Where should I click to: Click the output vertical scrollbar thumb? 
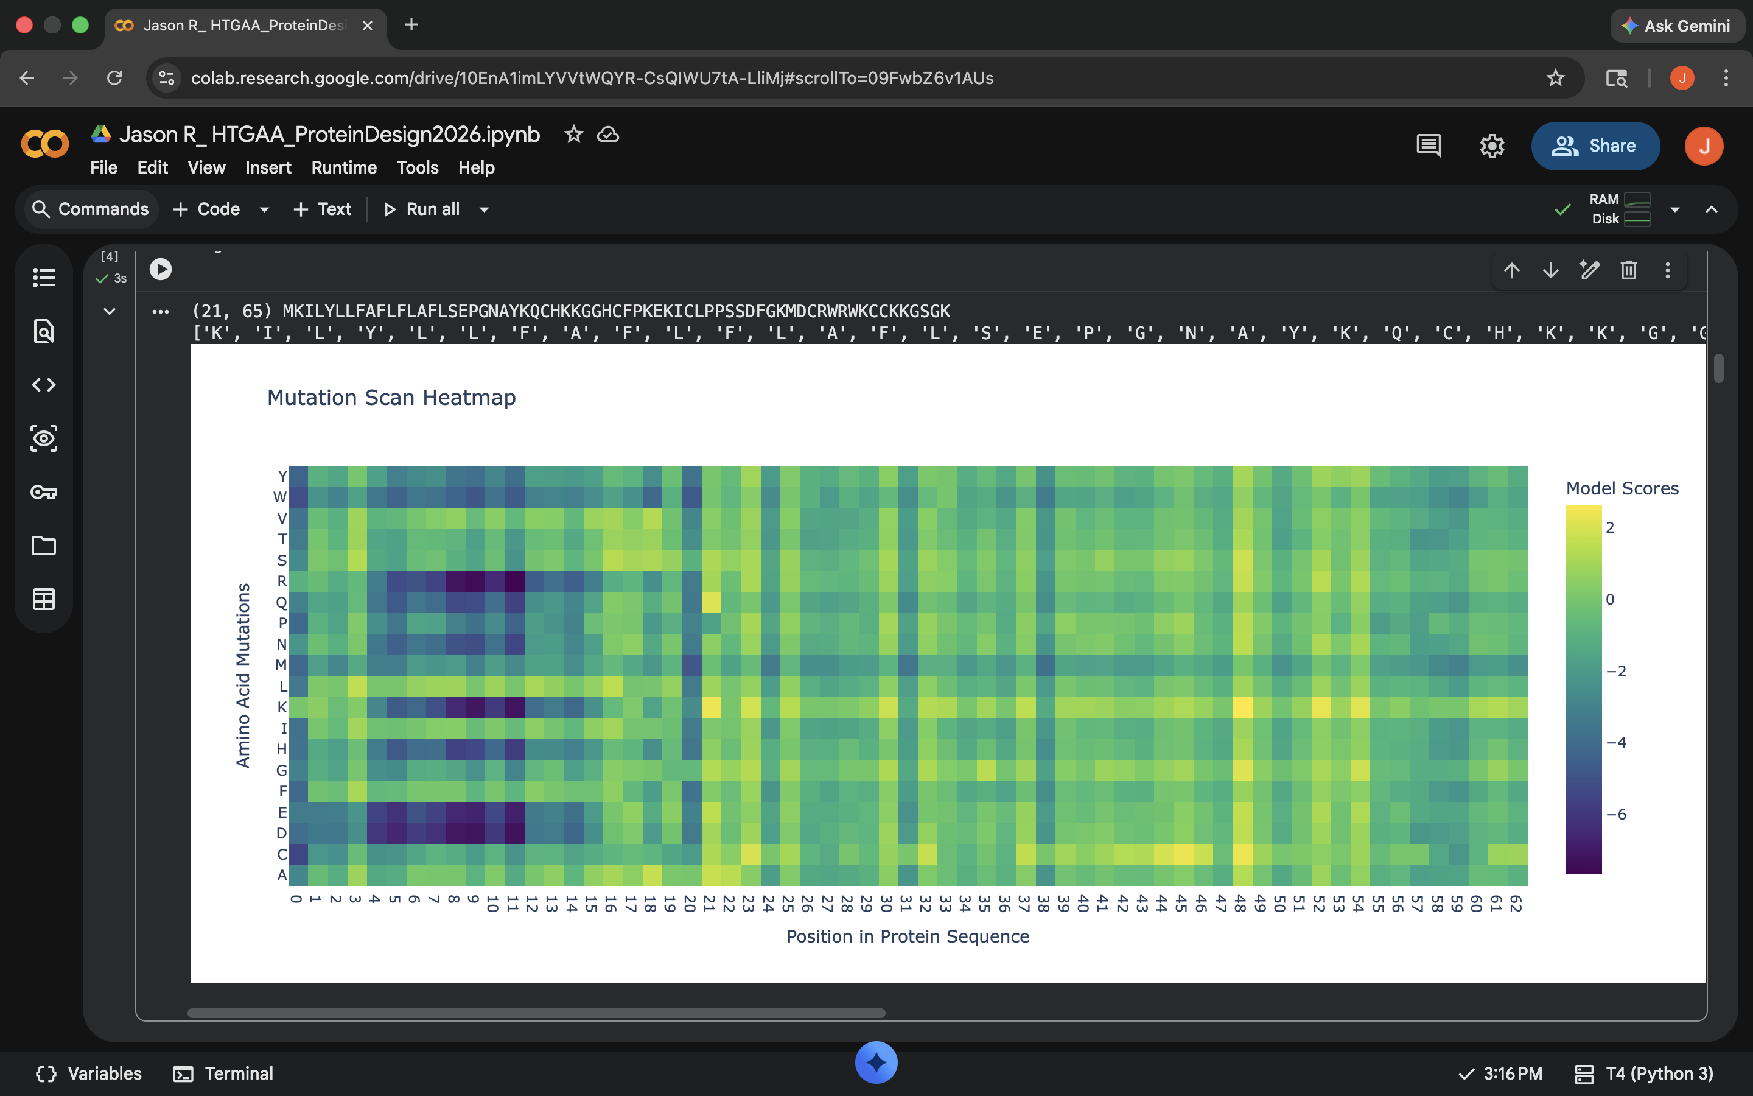click(x=1718, y=368)
